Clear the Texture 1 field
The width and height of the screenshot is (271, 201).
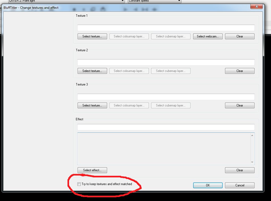240,36
